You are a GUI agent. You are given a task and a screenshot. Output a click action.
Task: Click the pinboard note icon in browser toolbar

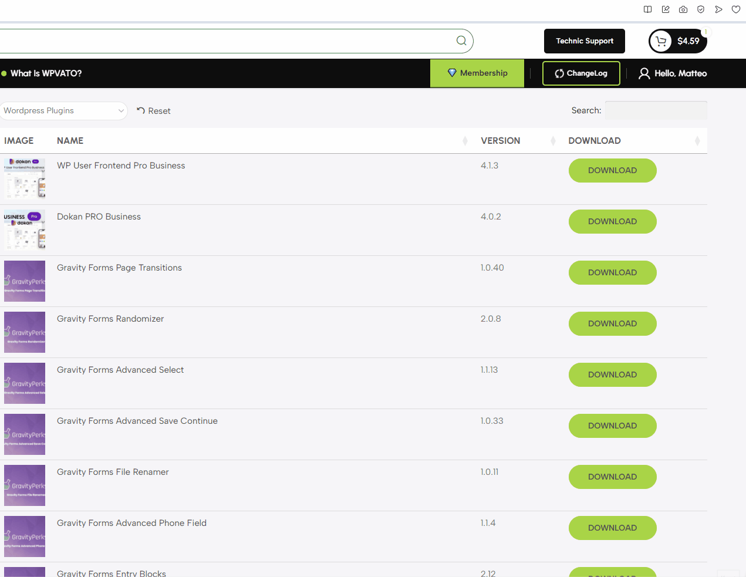(666, 9)
